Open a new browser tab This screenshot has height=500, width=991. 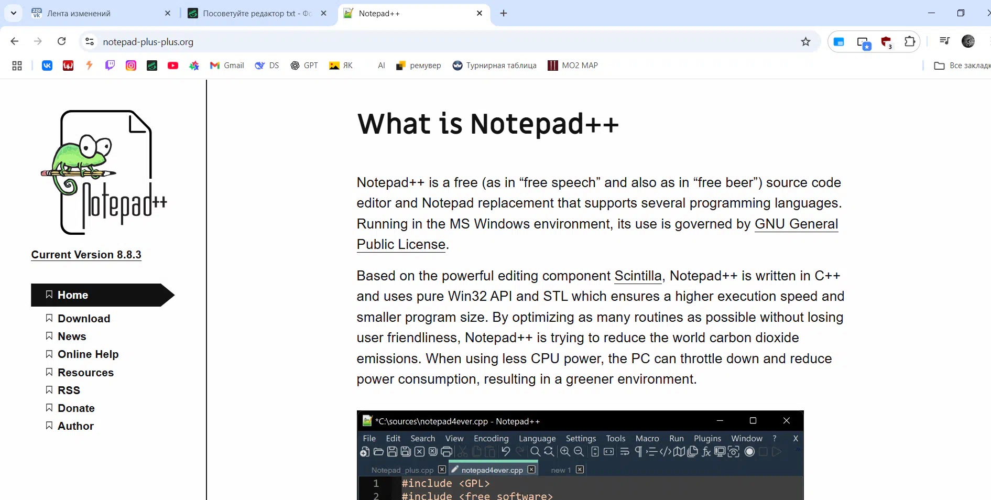(504, 13)
